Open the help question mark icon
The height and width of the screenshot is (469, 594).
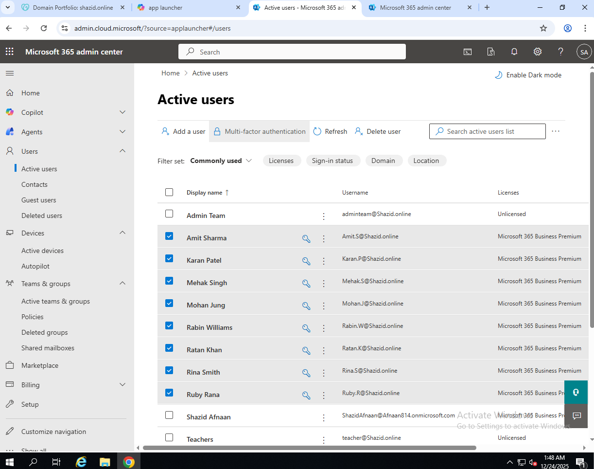pyautogui.click(x=561, y=52)
